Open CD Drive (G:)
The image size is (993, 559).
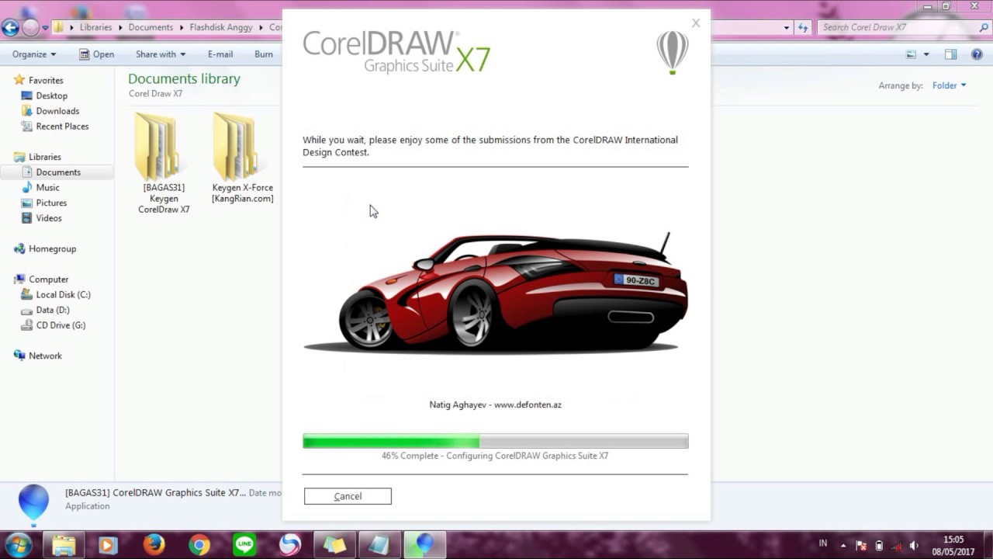click(61, 325)
